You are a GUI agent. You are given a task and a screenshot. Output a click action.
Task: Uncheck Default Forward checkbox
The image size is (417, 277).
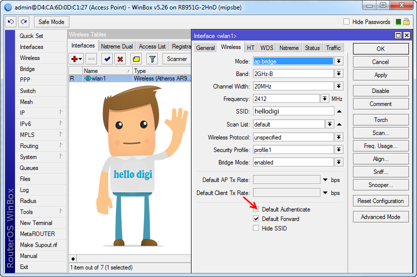coord(256,219)
